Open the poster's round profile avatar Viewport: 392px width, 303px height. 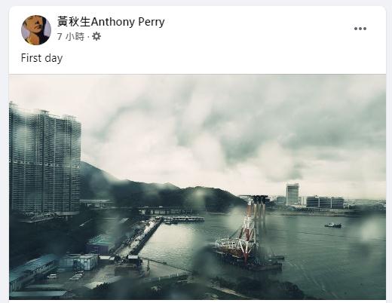pos(36,30)
